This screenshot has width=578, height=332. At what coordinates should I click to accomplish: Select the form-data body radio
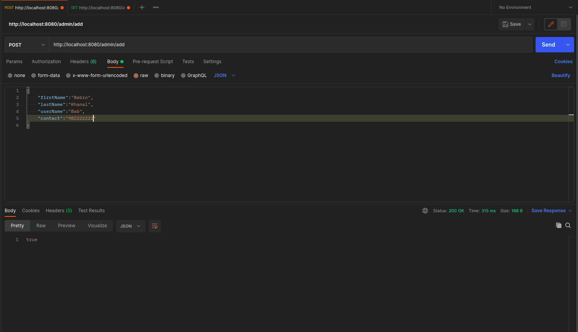pyautogui.click(x=34, y=75)
